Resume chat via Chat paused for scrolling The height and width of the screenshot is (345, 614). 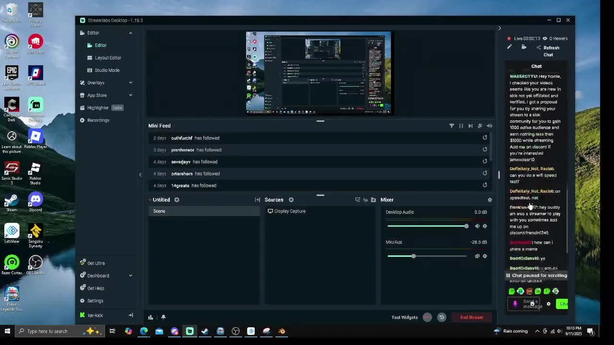point(536,276)
